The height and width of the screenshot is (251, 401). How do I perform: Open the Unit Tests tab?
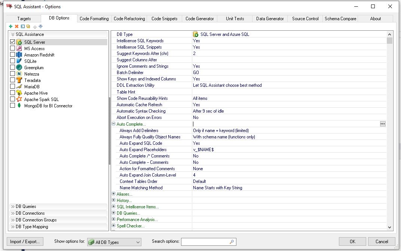click(235, 19)
